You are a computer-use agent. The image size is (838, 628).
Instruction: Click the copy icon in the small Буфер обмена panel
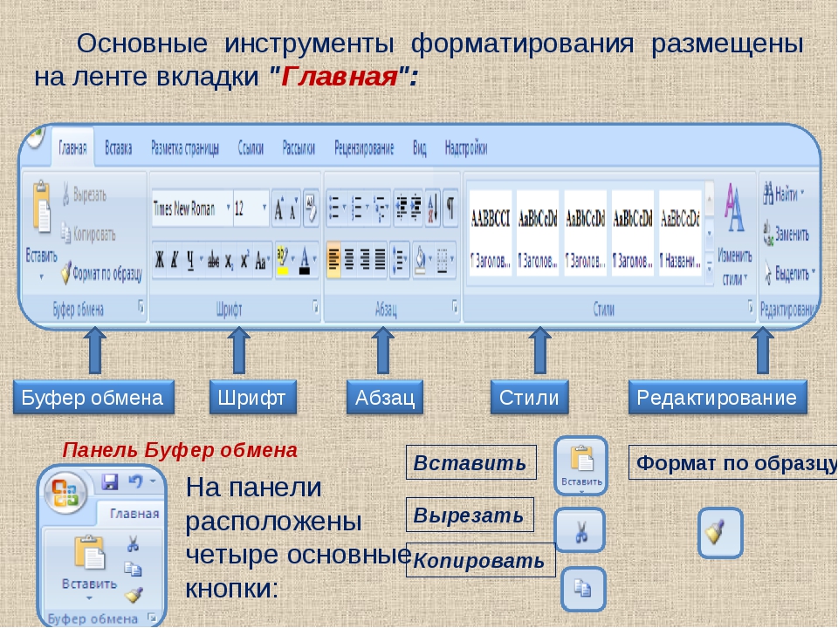(x=133, y=570)
